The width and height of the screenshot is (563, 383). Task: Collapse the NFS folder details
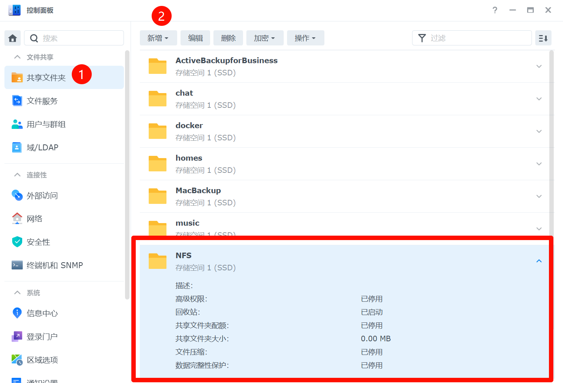click(x=539, y=261)
